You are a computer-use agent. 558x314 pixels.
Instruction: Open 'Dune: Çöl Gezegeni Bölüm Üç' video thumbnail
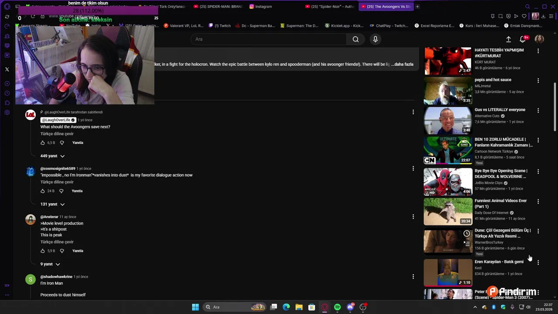(448, 241)
